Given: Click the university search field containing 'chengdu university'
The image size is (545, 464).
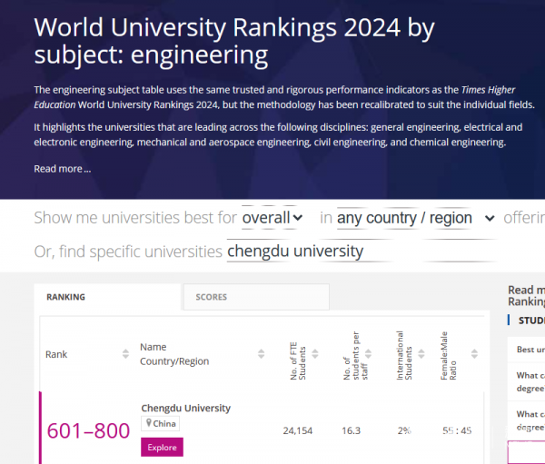Looking at the screenshot, I should (362, 251).
